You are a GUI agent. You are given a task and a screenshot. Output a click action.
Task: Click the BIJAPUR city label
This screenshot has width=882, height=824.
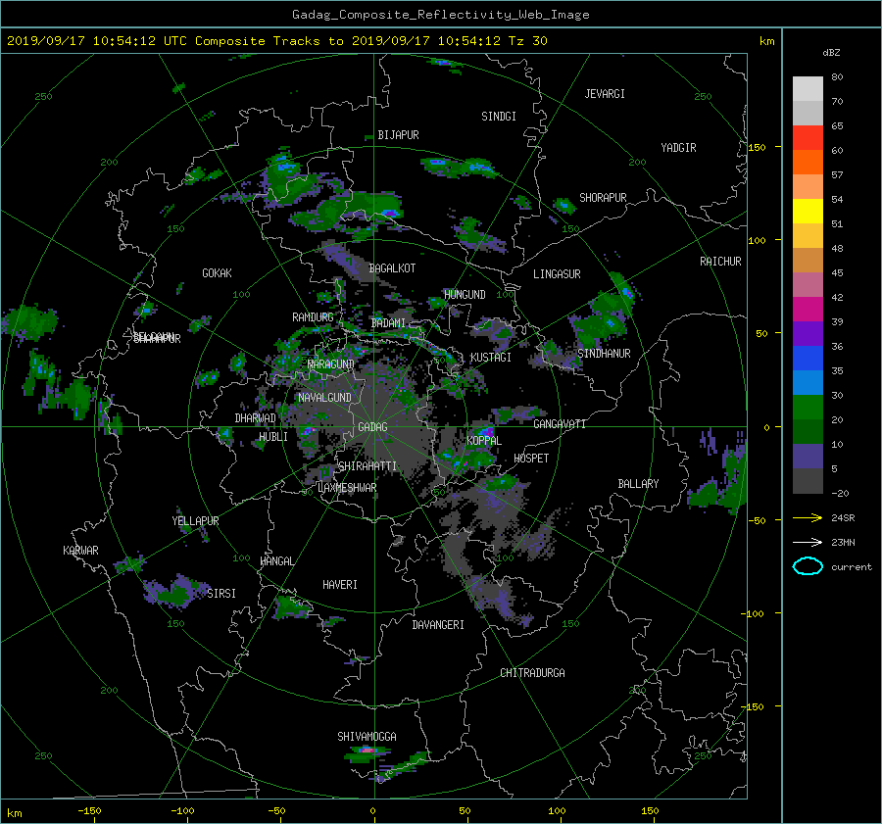398,135
